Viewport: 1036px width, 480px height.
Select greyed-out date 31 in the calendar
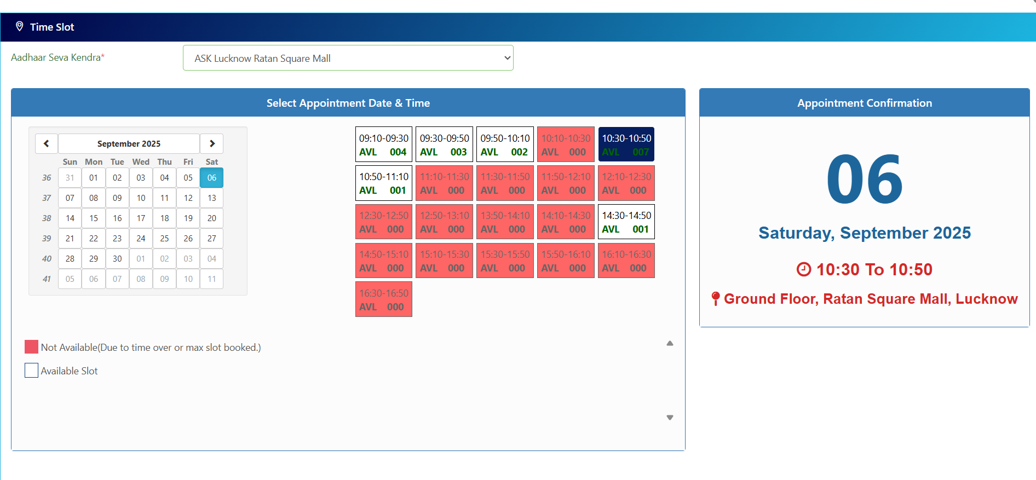point(70,178)
